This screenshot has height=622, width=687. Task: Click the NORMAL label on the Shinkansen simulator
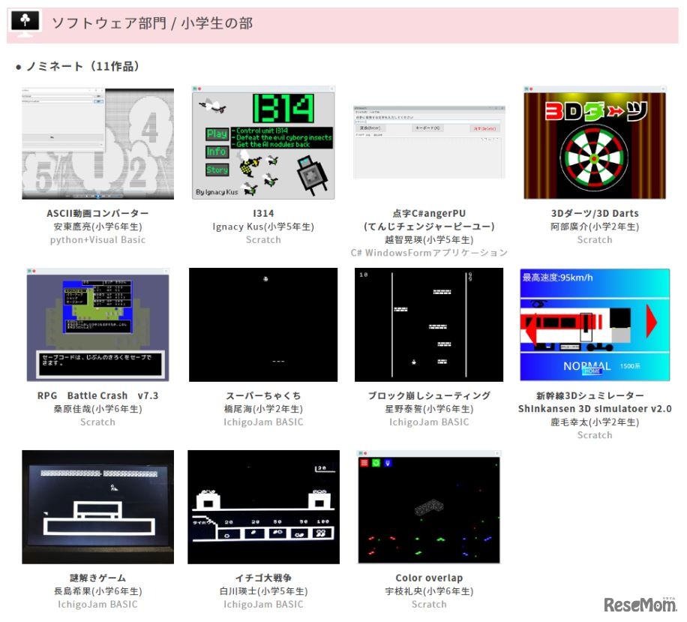click(x=587, y=365)
